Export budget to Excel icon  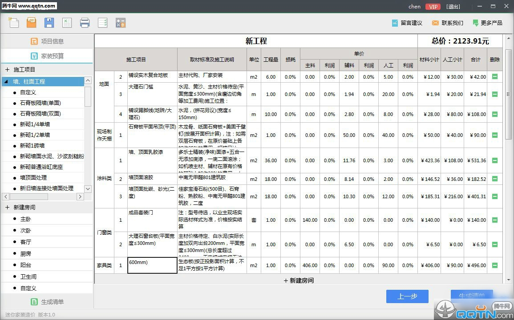click(x=67, y=22)
